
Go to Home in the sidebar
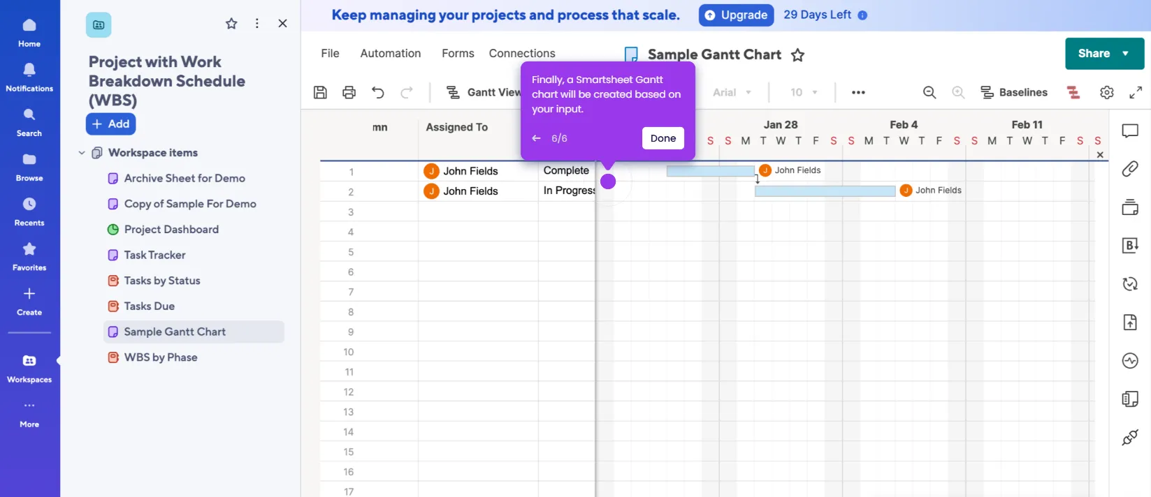(x=29, y=32)
